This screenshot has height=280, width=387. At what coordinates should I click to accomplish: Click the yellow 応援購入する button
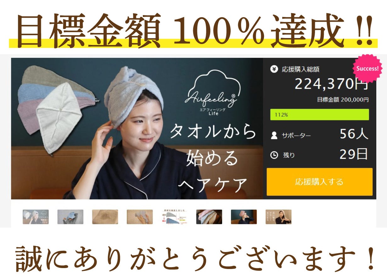[x=319, y=182]
